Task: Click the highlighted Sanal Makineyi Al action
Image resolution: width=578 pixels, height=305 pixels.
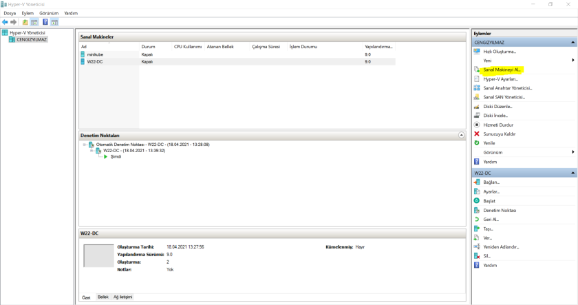Action: (x=502, y=70)
